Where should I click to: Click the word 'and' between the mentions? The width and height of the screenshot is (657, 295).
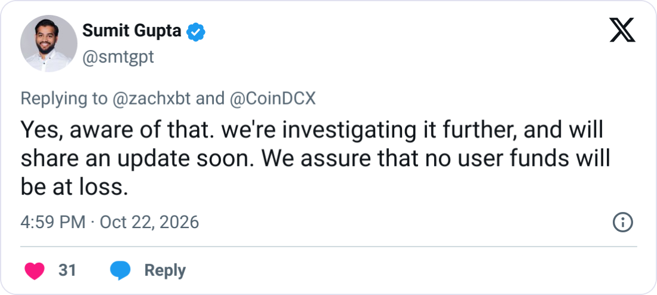click(210, 99)
